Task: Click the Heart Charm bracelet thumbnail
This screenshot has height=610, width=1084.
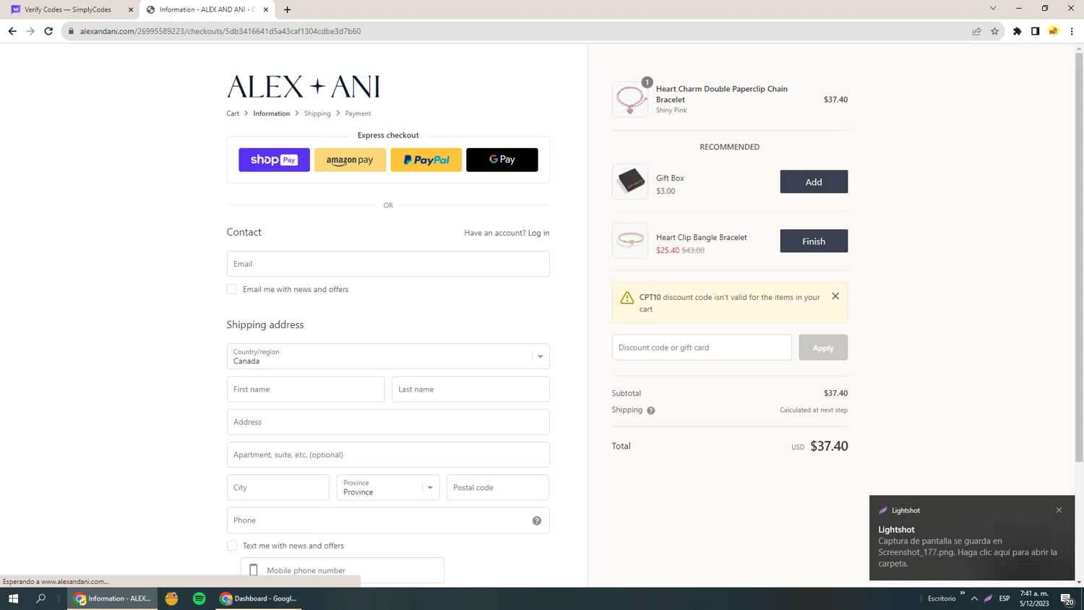Action: point(630,99)
